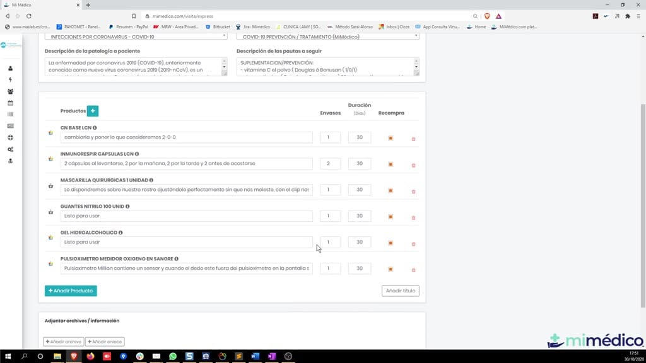646x363 pixels.
Task: Edit Duración value for GEL HIDROALCOHOLICO
Action: pos(359,242)
